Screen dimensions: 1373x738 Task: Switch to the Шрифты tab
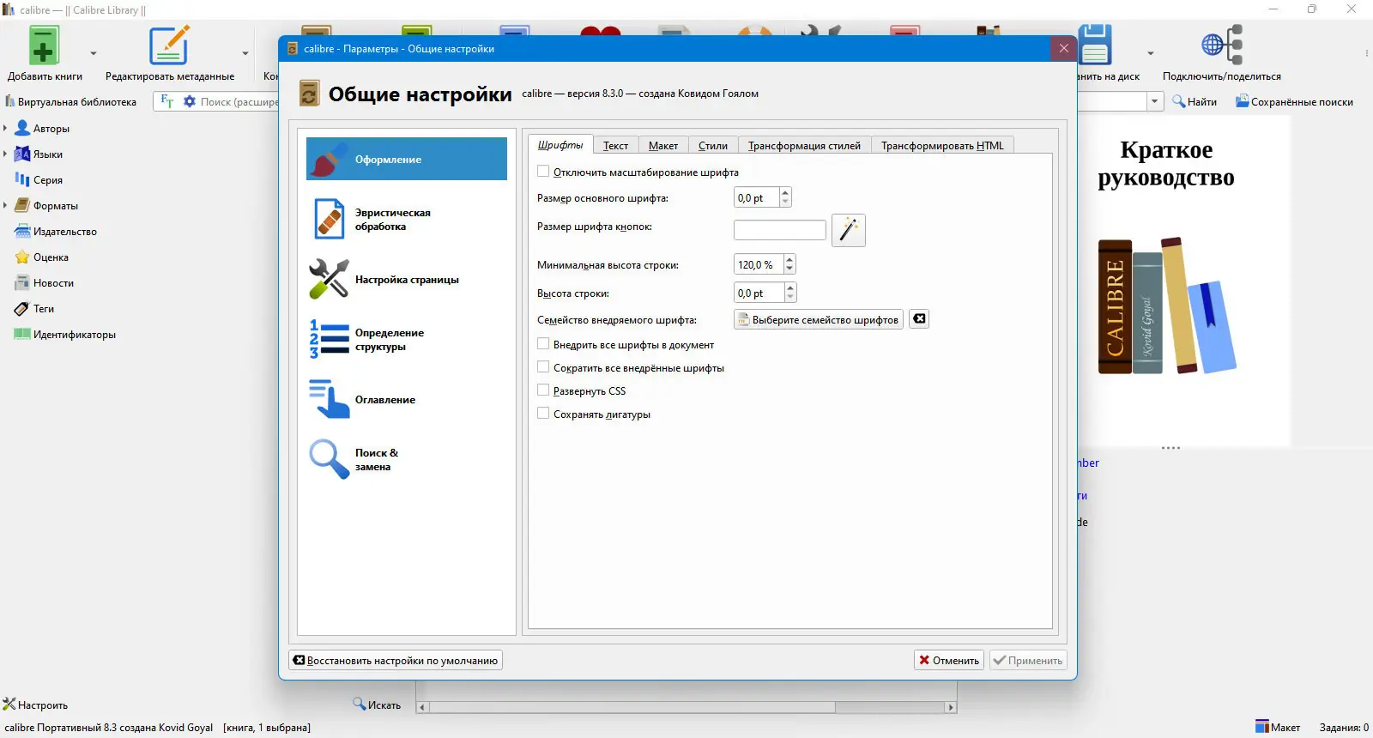pos(560,145)
